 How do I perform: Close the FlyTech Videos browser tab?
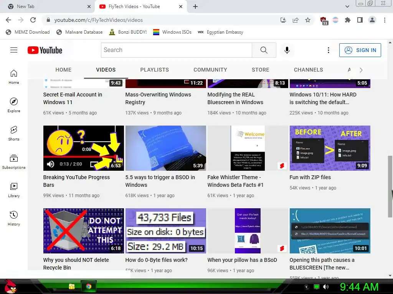[181, 7]
